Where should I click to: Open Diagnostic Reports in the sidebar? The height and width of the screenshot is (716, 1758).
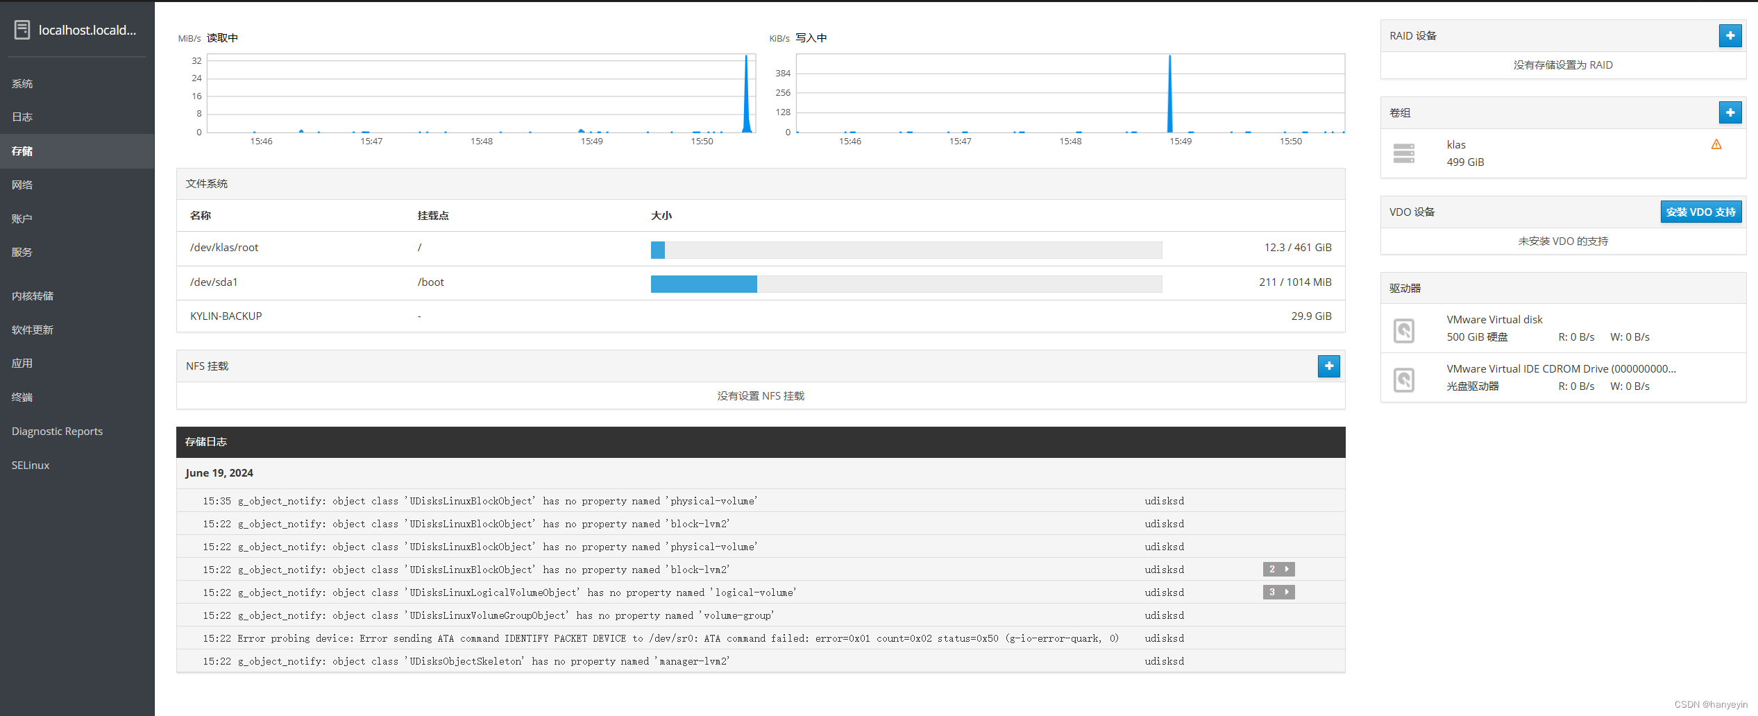(x=77, y=431)
